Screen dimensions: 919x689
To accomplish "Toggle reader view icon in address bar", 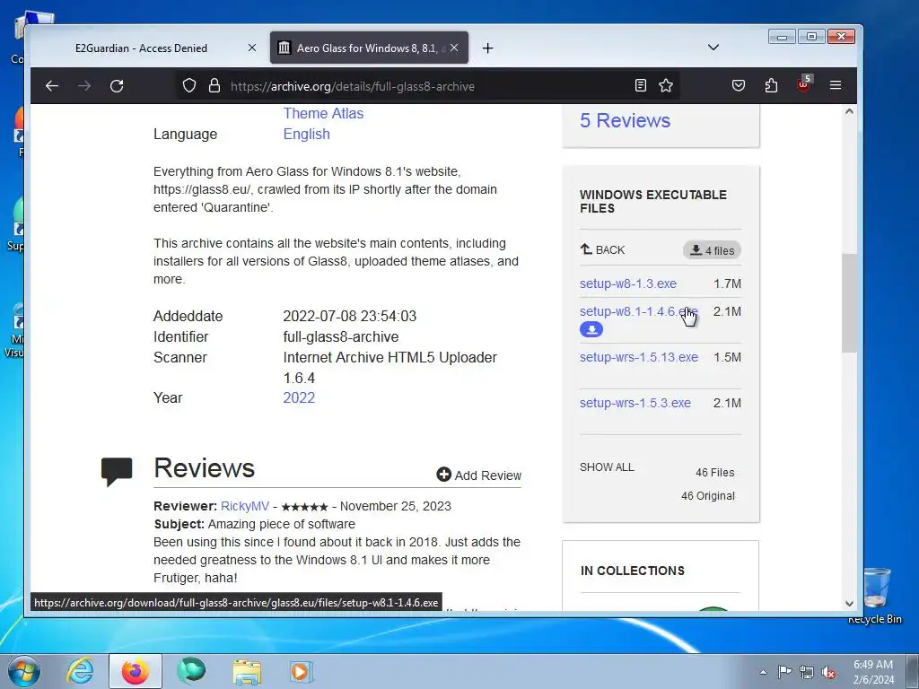I will tap(641, 85).
